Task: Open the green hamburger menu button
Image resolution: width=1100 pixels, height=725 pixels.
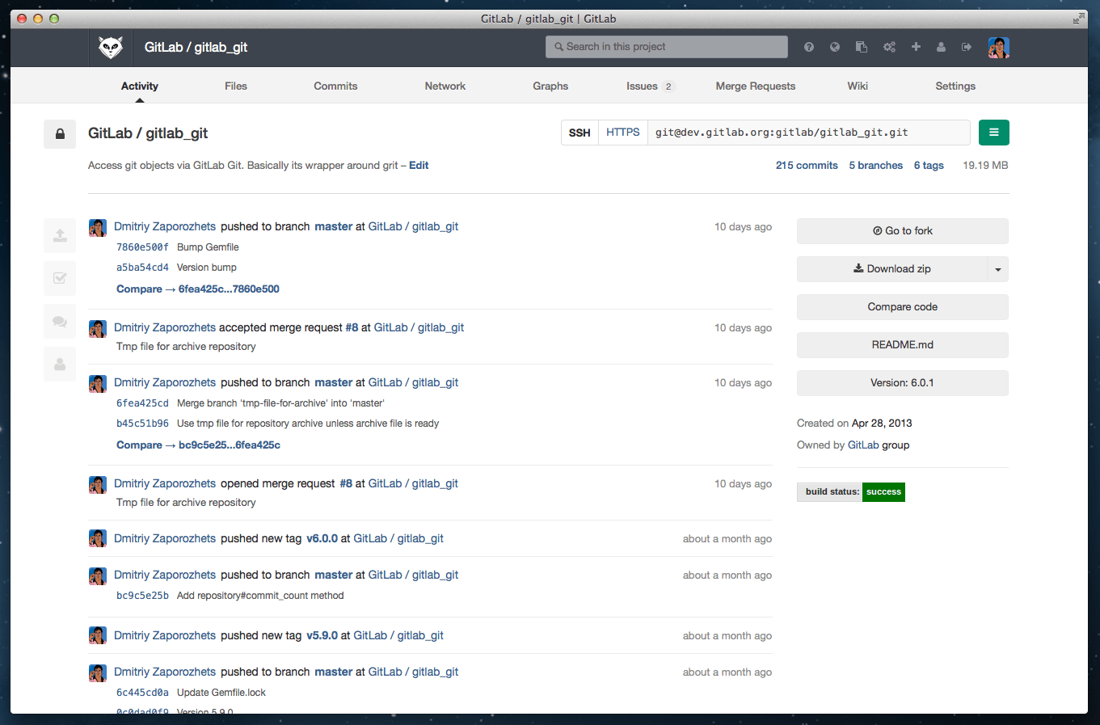Action: tap(993, 133)
